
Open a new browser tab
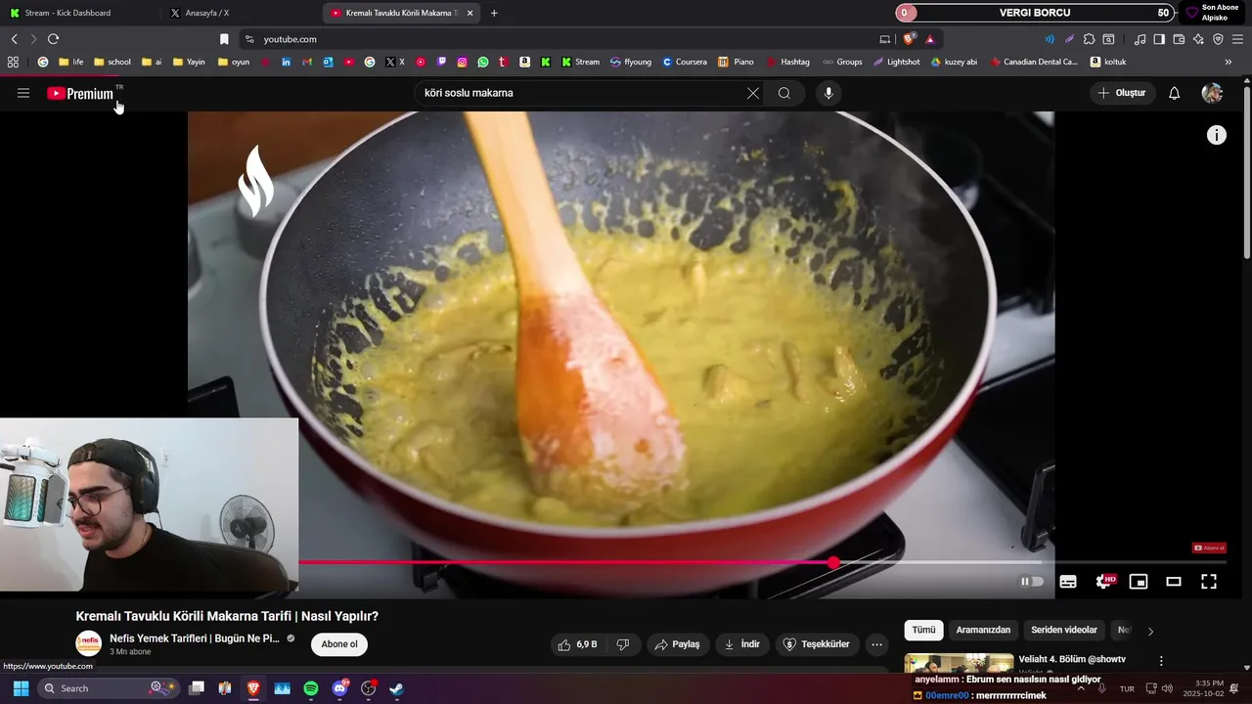[x=494, y=13]
